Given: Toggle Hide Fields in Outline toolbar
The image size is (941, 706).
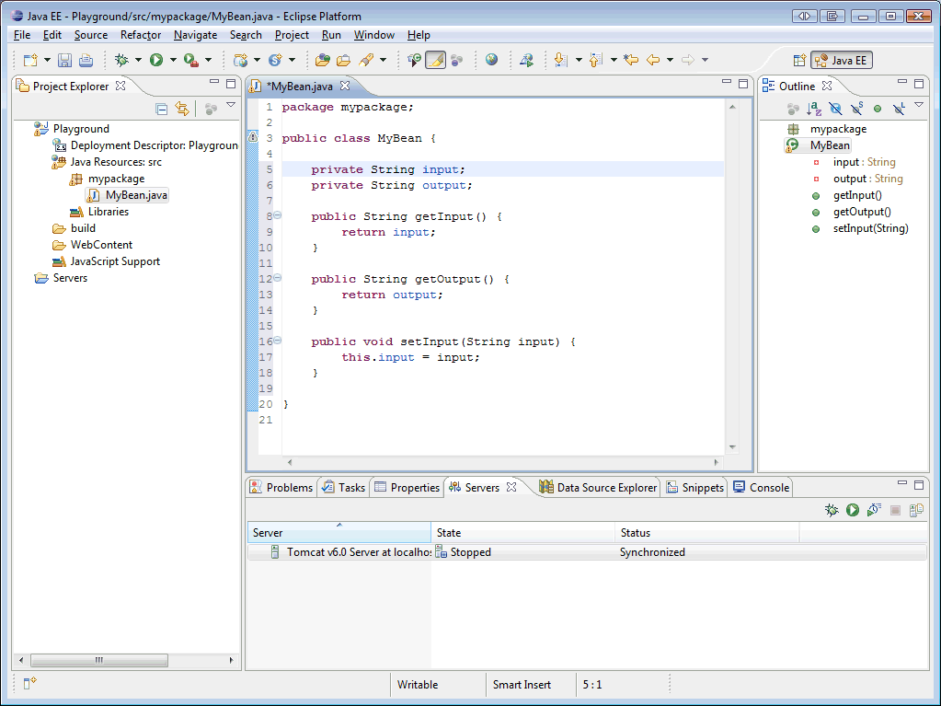Looking at the screenshot, I should pyautogui.click(x=835, y=109).
